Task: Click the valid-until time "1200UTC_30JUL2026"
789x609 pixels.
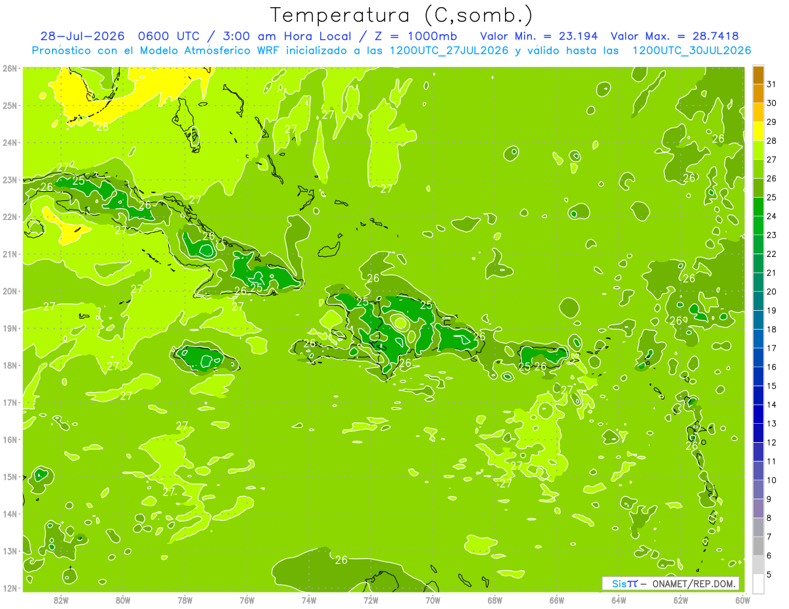Action: coord(691,51)
